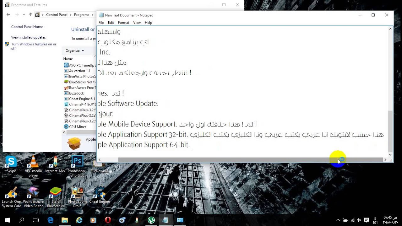
Task: Select the PhotoZoom Pro 6 desktop icon
Action: pyautogui.click(x=77, y=197)
